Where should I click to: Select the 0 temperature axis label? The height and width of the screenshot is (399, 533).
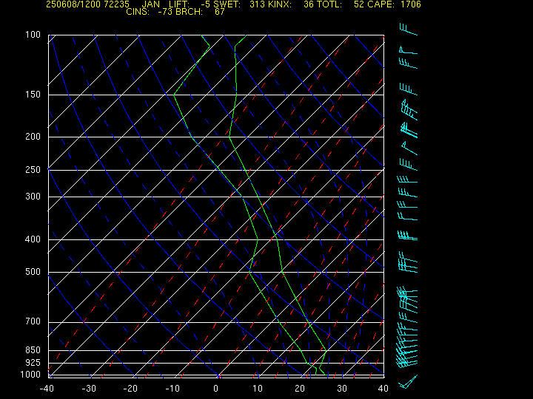(x=216, y=389)
